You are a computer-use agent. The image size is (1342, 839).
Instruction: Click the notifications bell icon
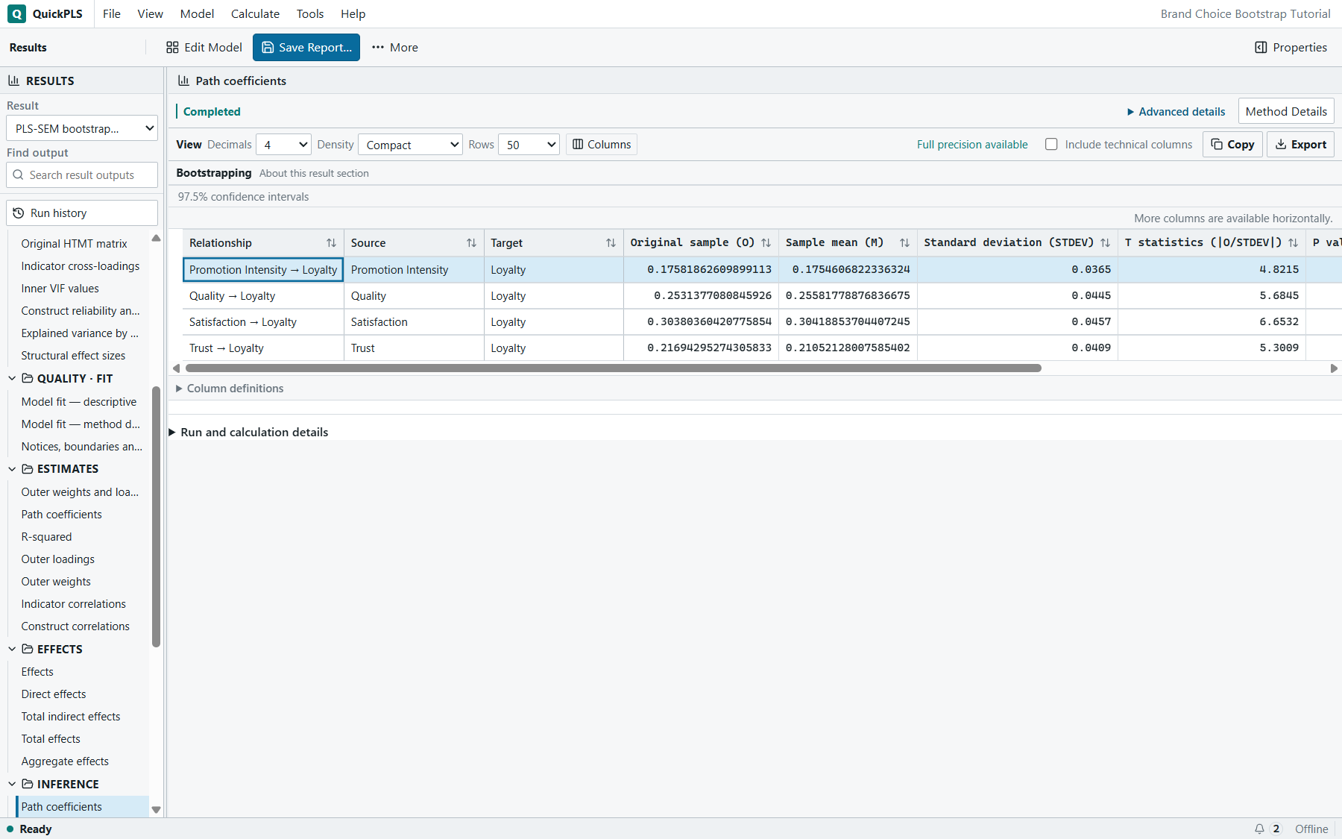pyautogui.click(x=1259, y=829)
